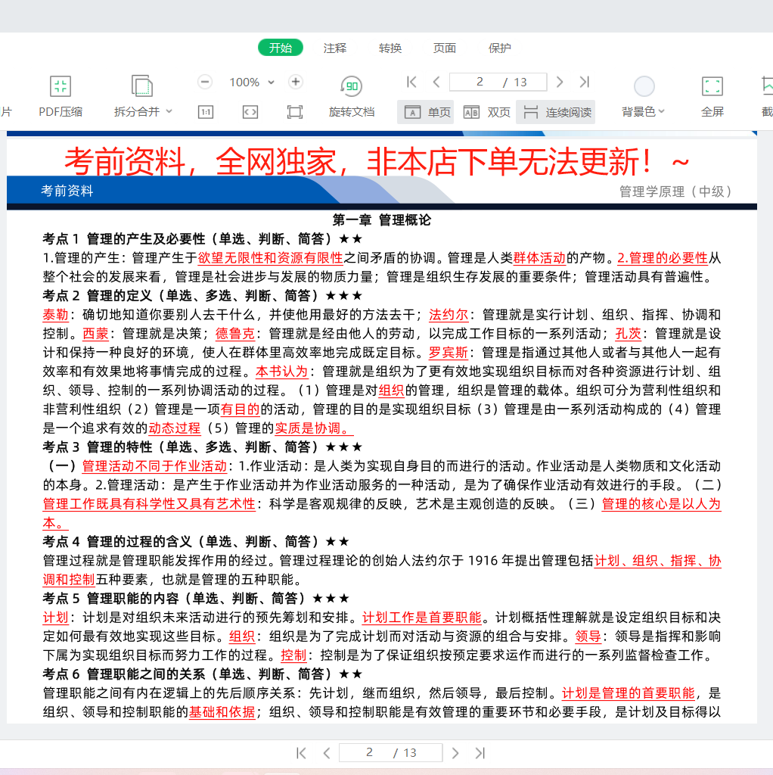Click the red text 欲望无限性和资源有限性
Image resolution: width=773 pixels, height=775 pixels.
(270, 258)
